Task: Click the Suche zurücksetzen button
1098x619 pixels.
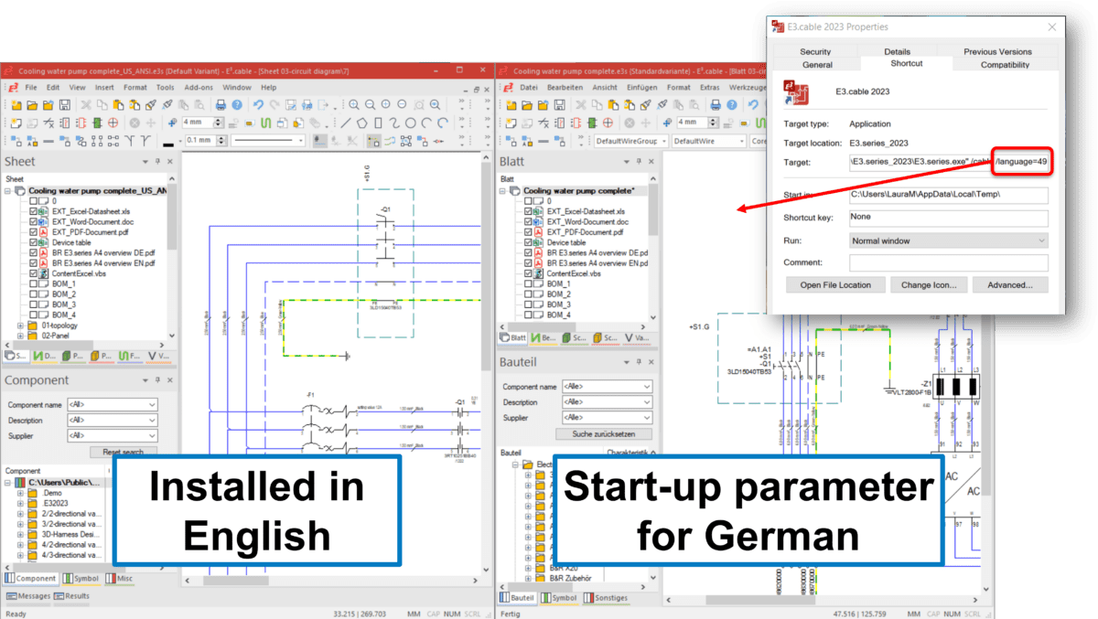Action: pos(606,433)
